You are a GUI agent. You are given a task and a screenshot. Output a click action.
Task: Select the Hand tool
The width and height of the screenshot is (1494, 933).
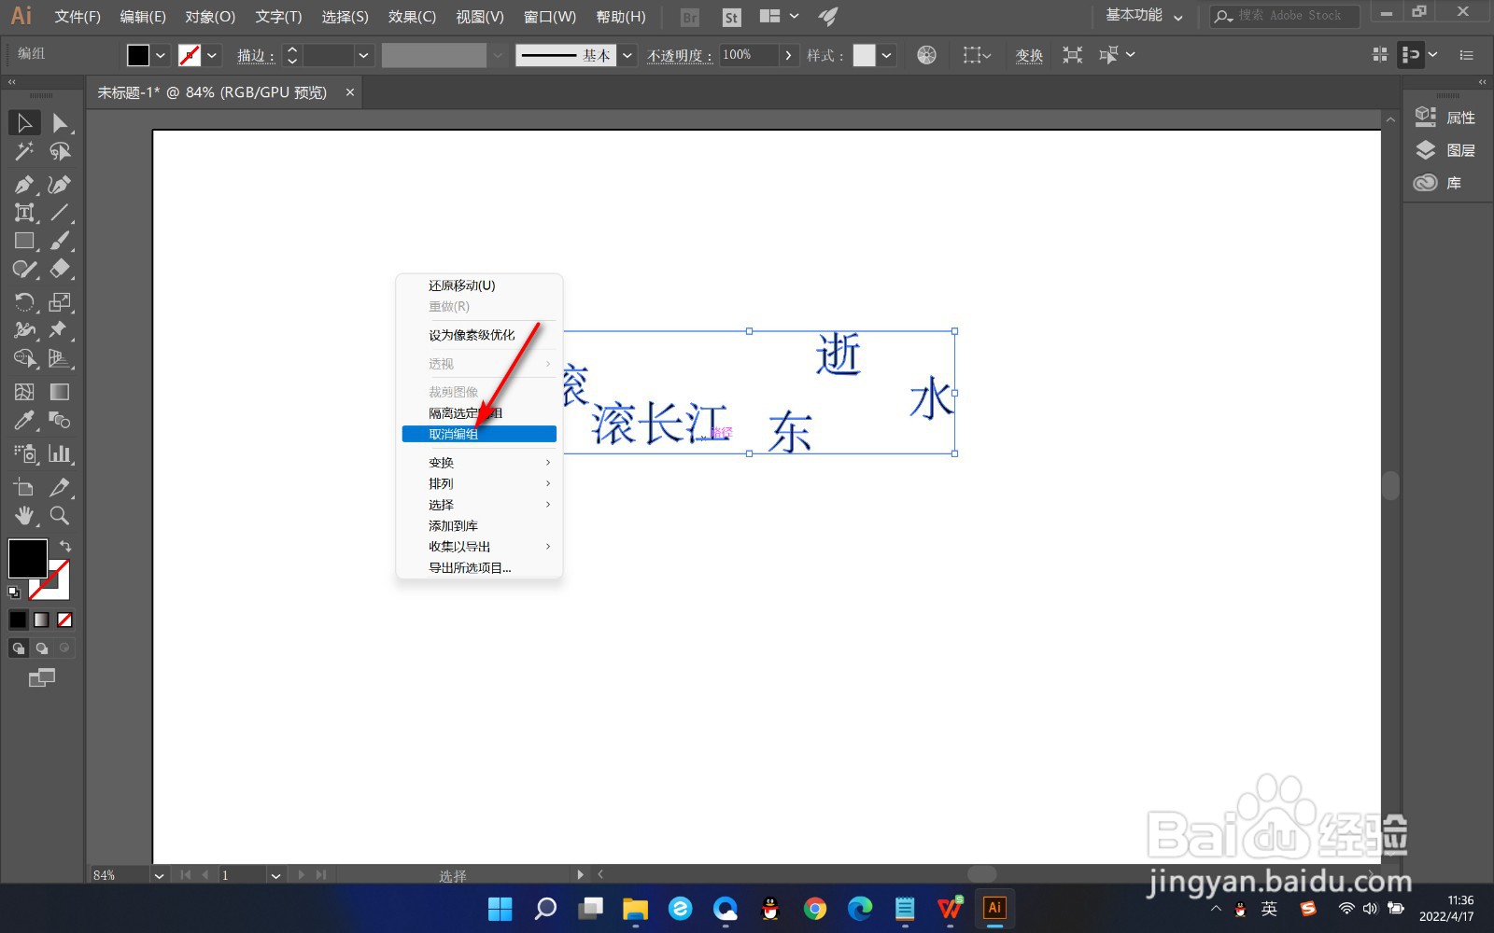[x=24, y=515]
